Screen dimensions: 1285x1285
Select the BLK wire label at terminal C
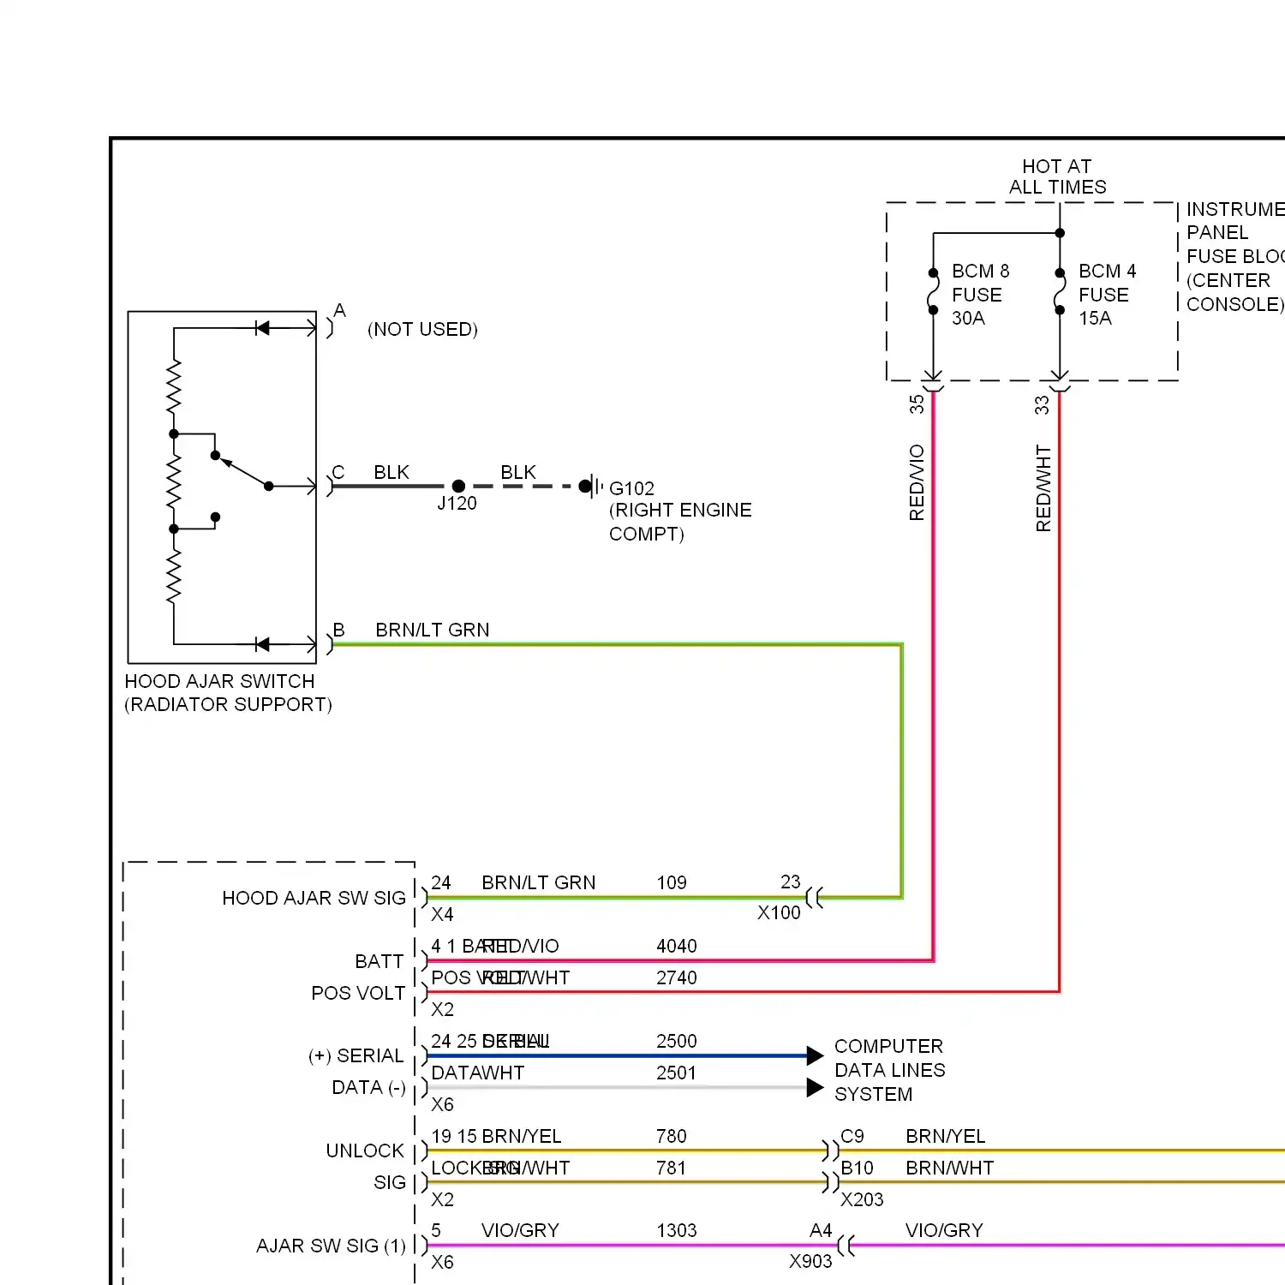click(391, 472)
